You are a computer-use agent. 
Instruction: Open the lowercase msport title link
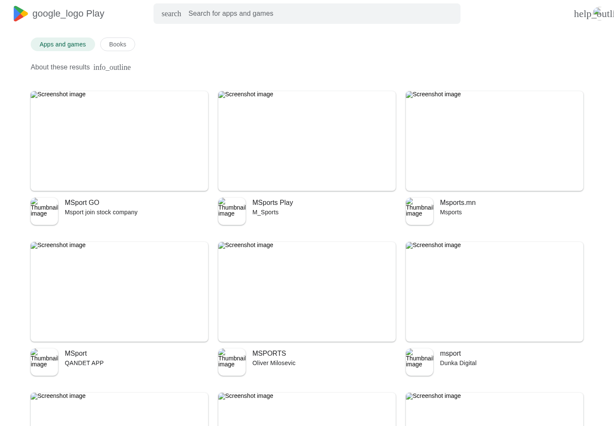point(450,354)
